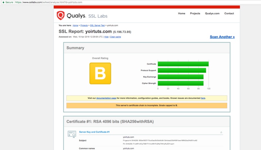The height and width of the screenshot is (150, 261).
Task: Click the Home breadcrumb link
Action: click(75, 26)
